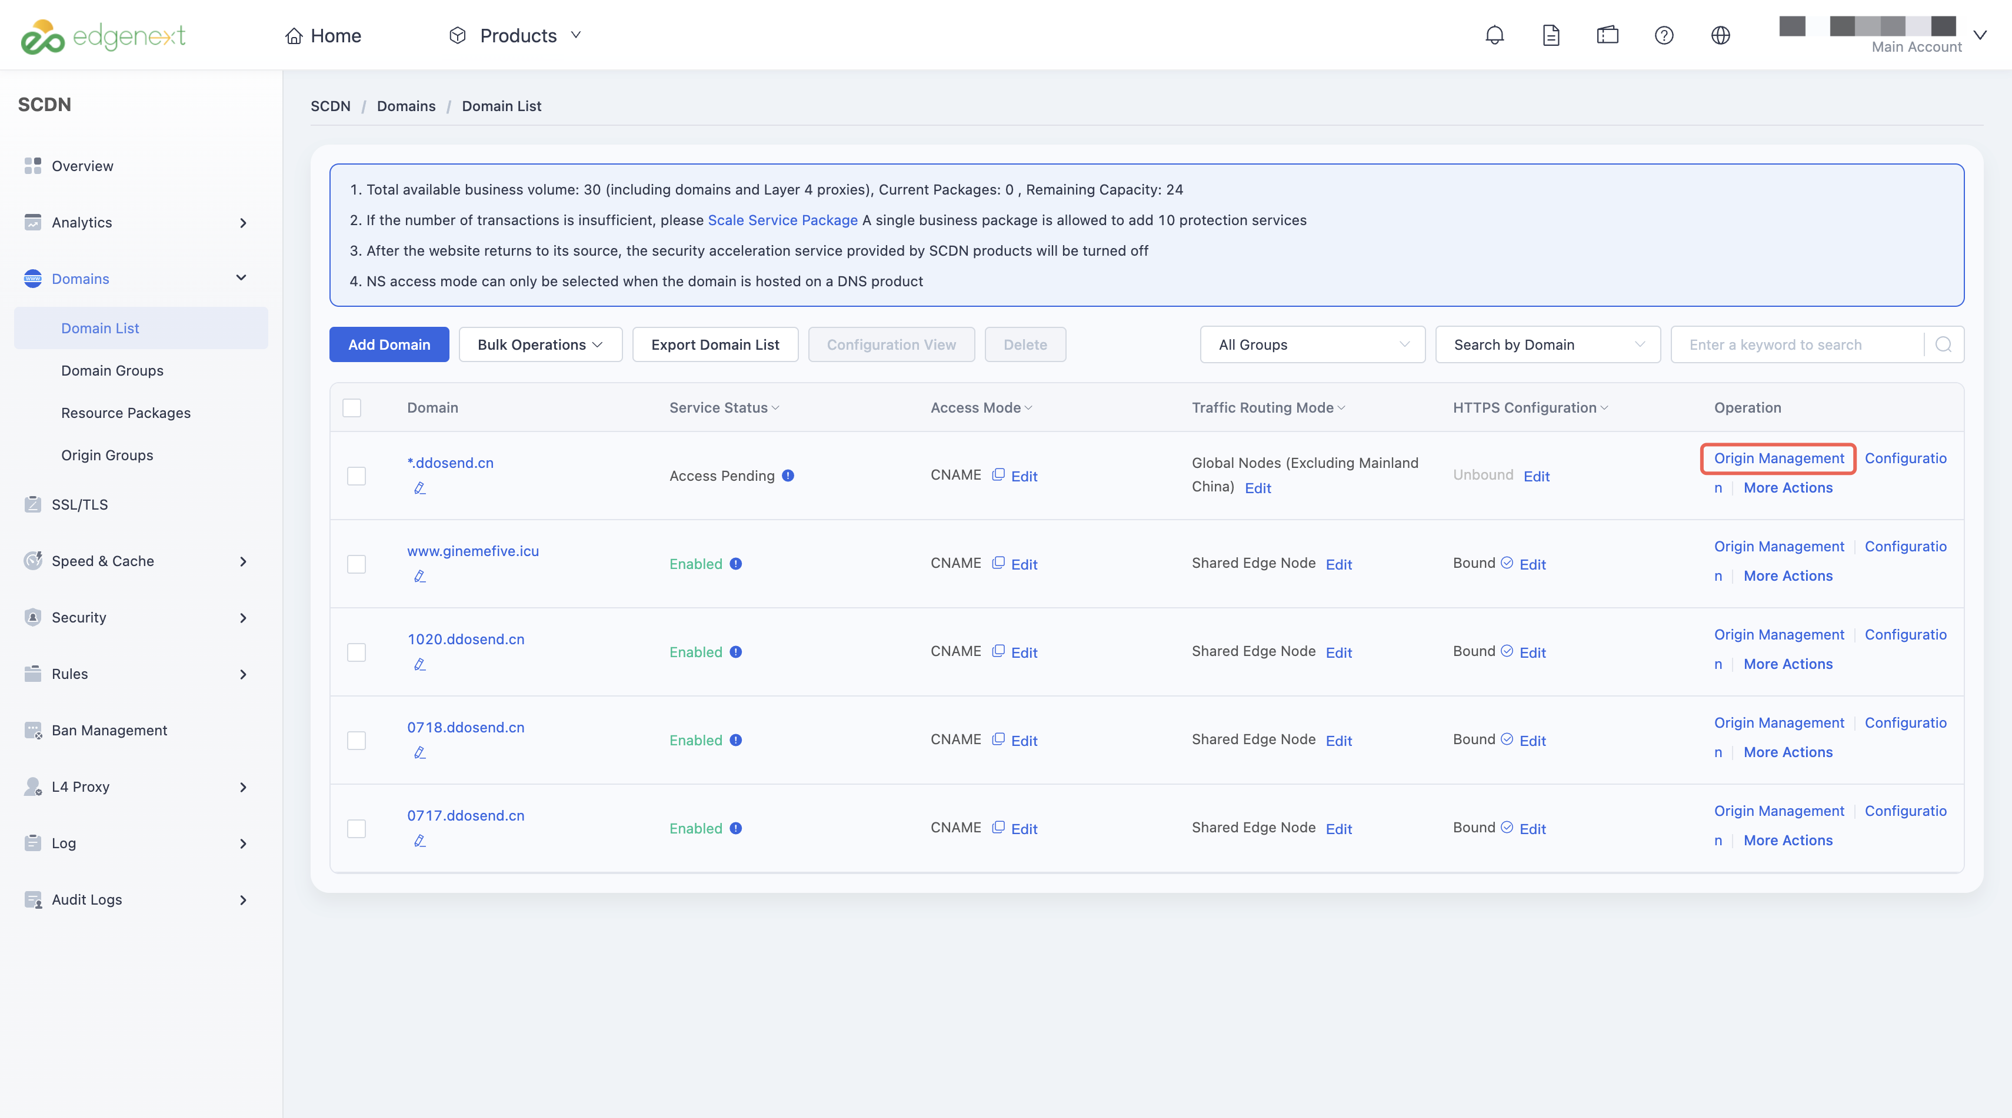The height and width of the screenshot is (1118, 2012).
Task: Open the language globe icon
Action: tap(1721, 35)
